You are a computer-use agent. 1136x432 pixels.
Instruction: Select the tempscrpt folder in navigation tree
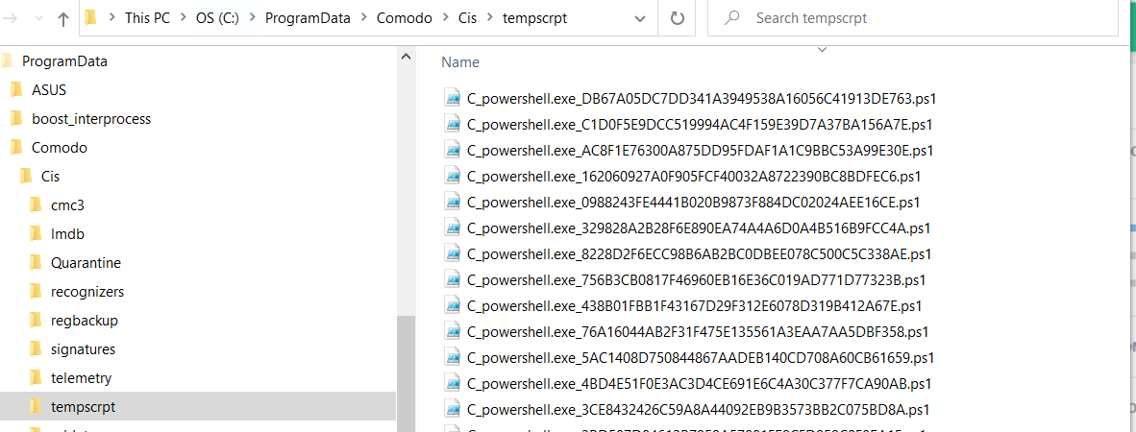click(83, 407)
